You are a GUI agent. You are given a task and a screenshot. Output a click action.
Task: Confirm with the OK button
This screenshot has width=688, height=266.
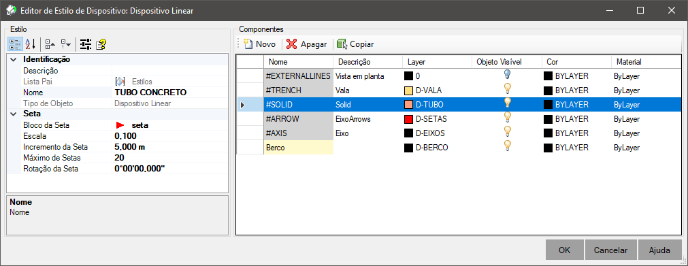565,250
